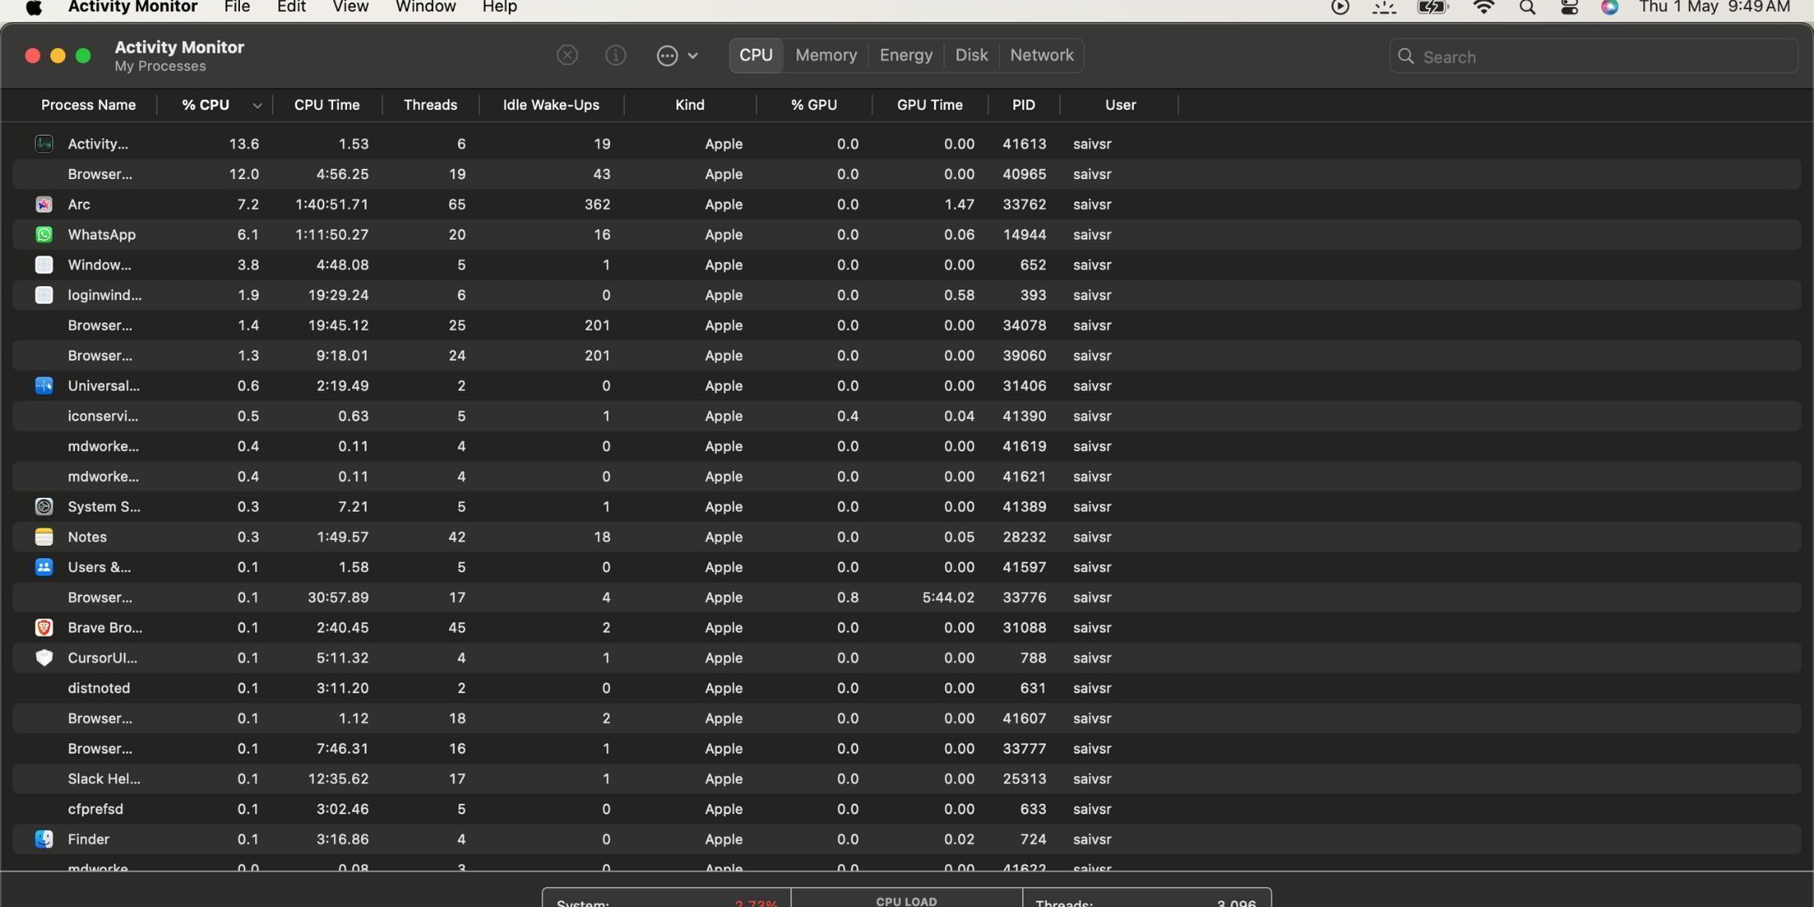
Task: Click the Brave Browser icon in the list
Action: click(x=44, y=627)
